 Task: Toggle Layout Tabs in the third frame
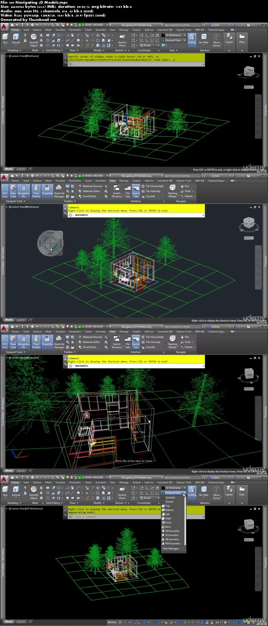136,342
